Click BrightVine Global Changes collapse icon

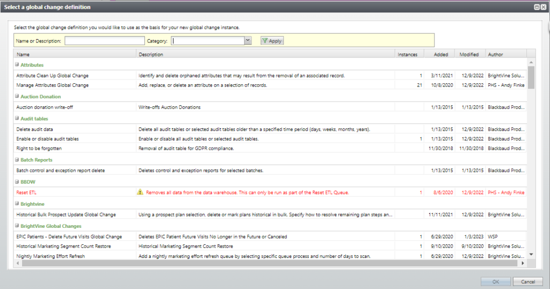17,226
